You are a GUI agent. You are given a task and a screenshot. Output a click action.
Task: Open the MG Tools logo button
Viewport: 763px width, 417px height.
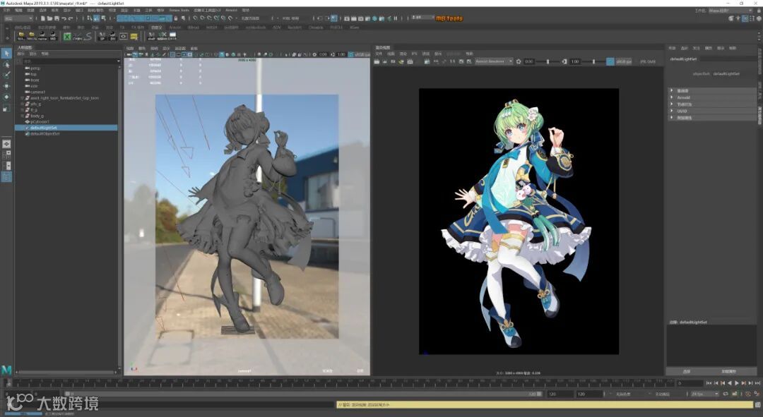pos(449,18)
